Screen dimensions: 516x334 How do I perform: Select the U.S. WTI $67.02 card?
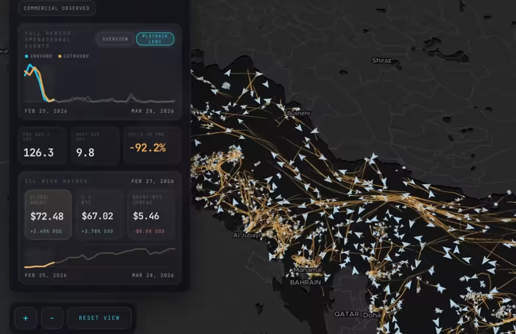tap(100, 214)
